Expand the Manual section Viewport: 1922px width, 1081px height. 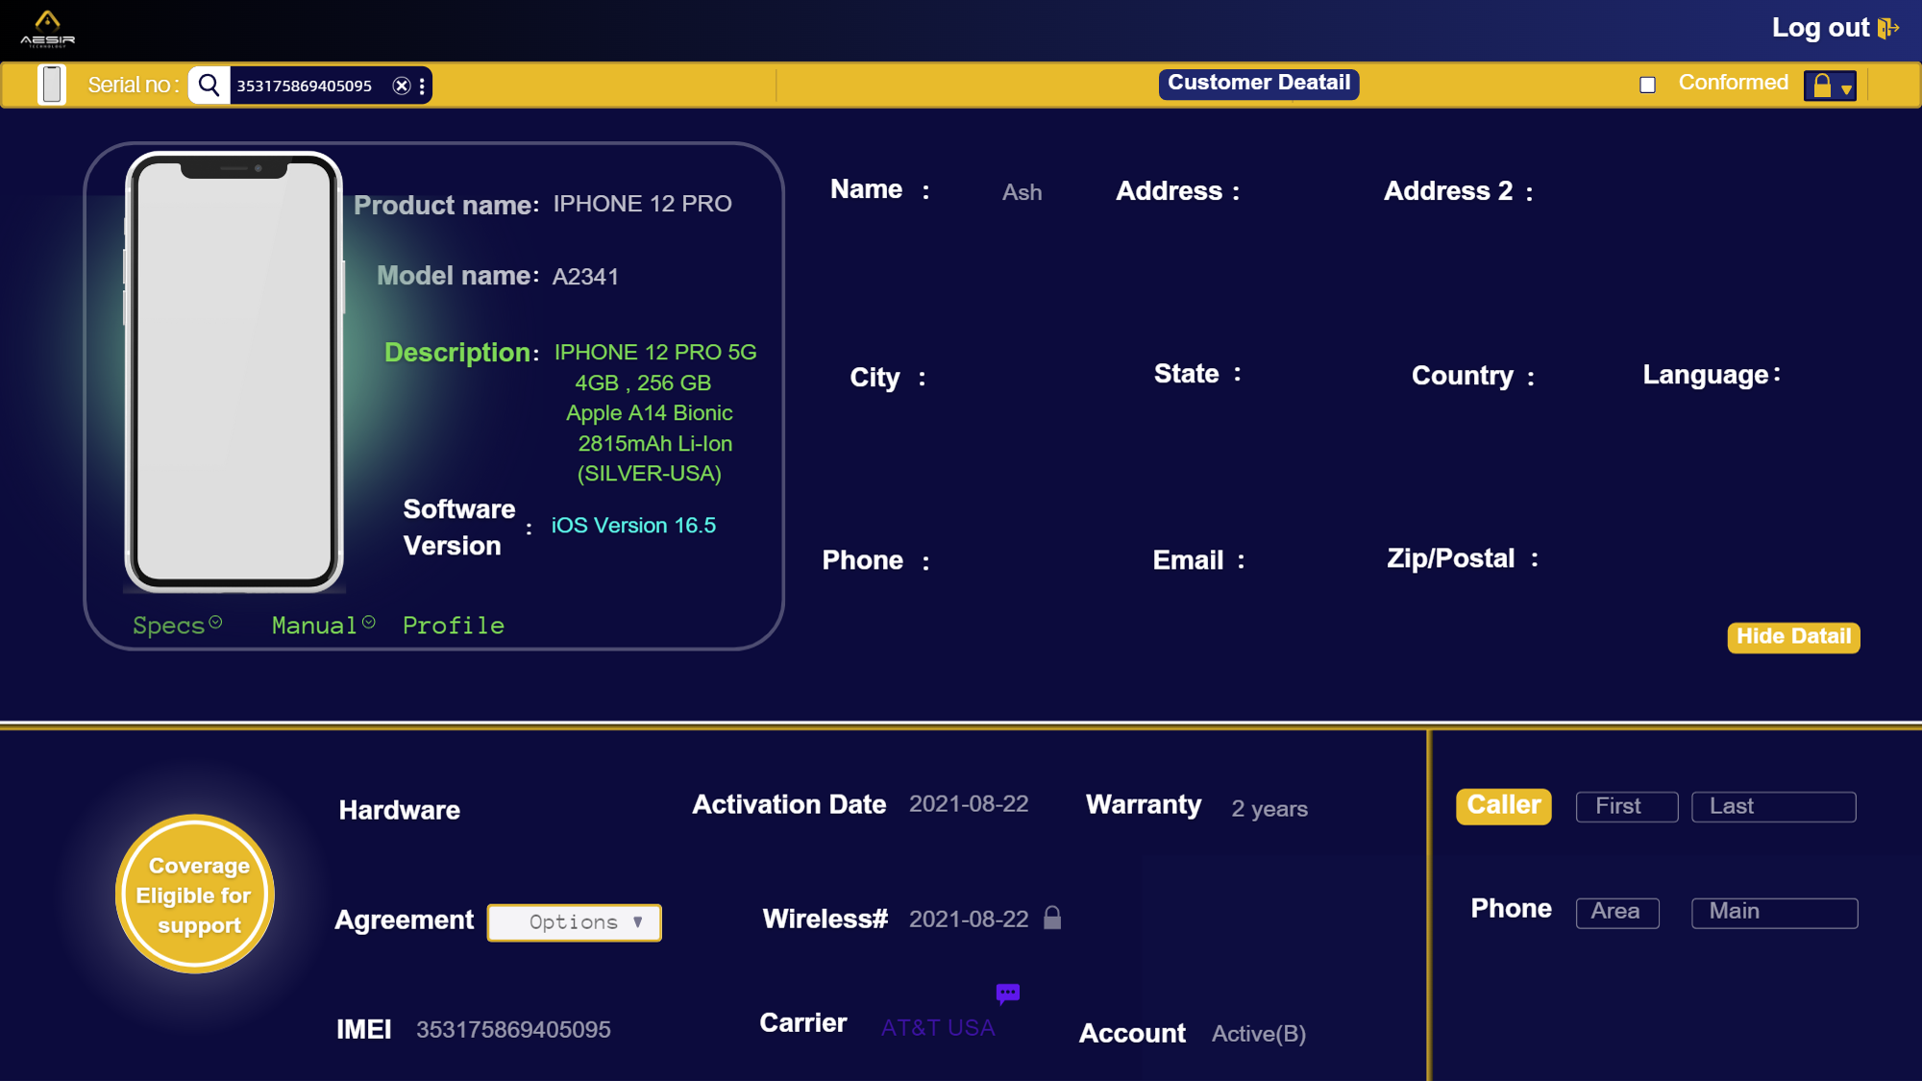[x=322, y=626]
